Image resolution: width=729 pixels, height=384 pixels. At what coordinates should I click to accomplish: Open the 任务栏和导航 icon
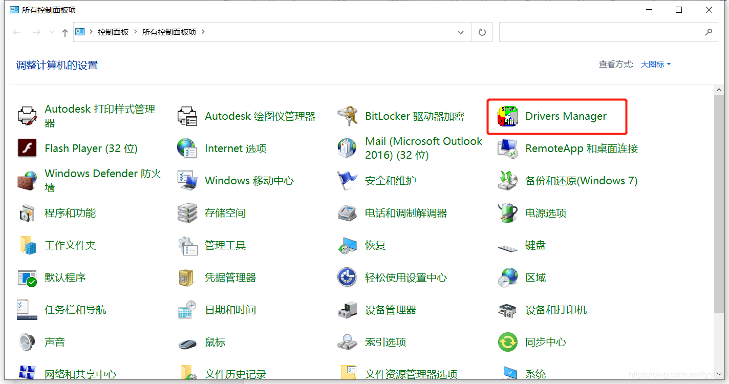(27, 310)
